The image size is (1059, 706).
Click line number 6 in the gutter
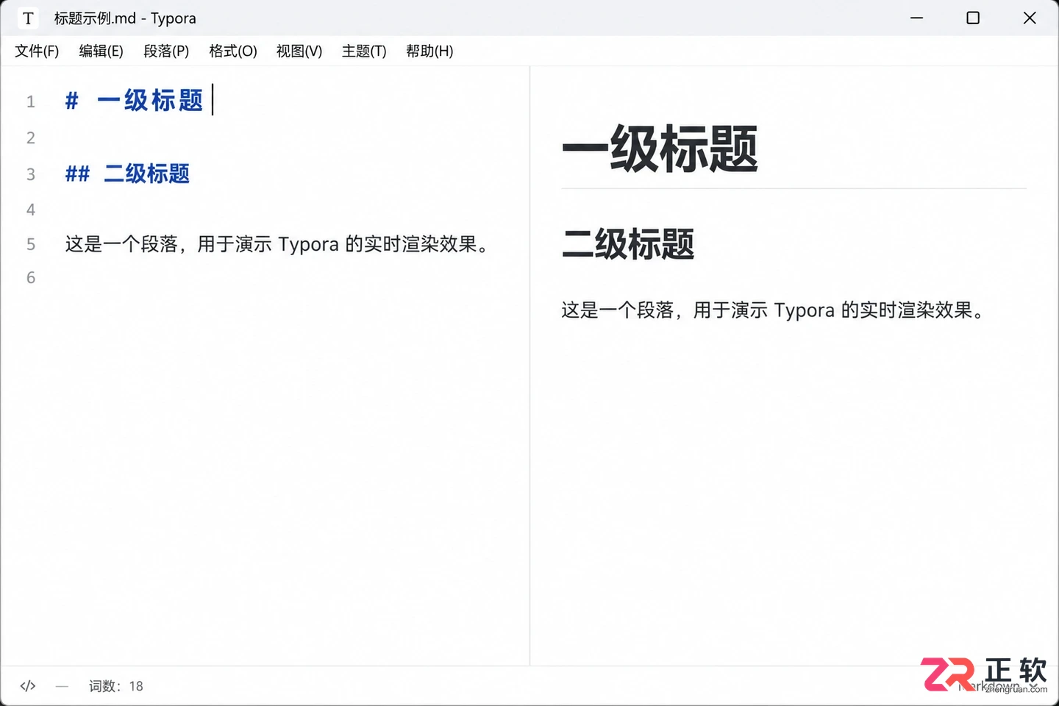[31, 278]
